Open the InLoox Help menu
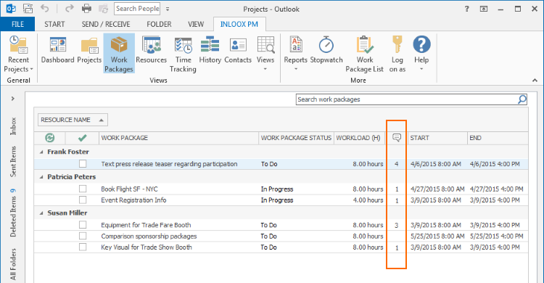The image size is (544, 283). 421,54
